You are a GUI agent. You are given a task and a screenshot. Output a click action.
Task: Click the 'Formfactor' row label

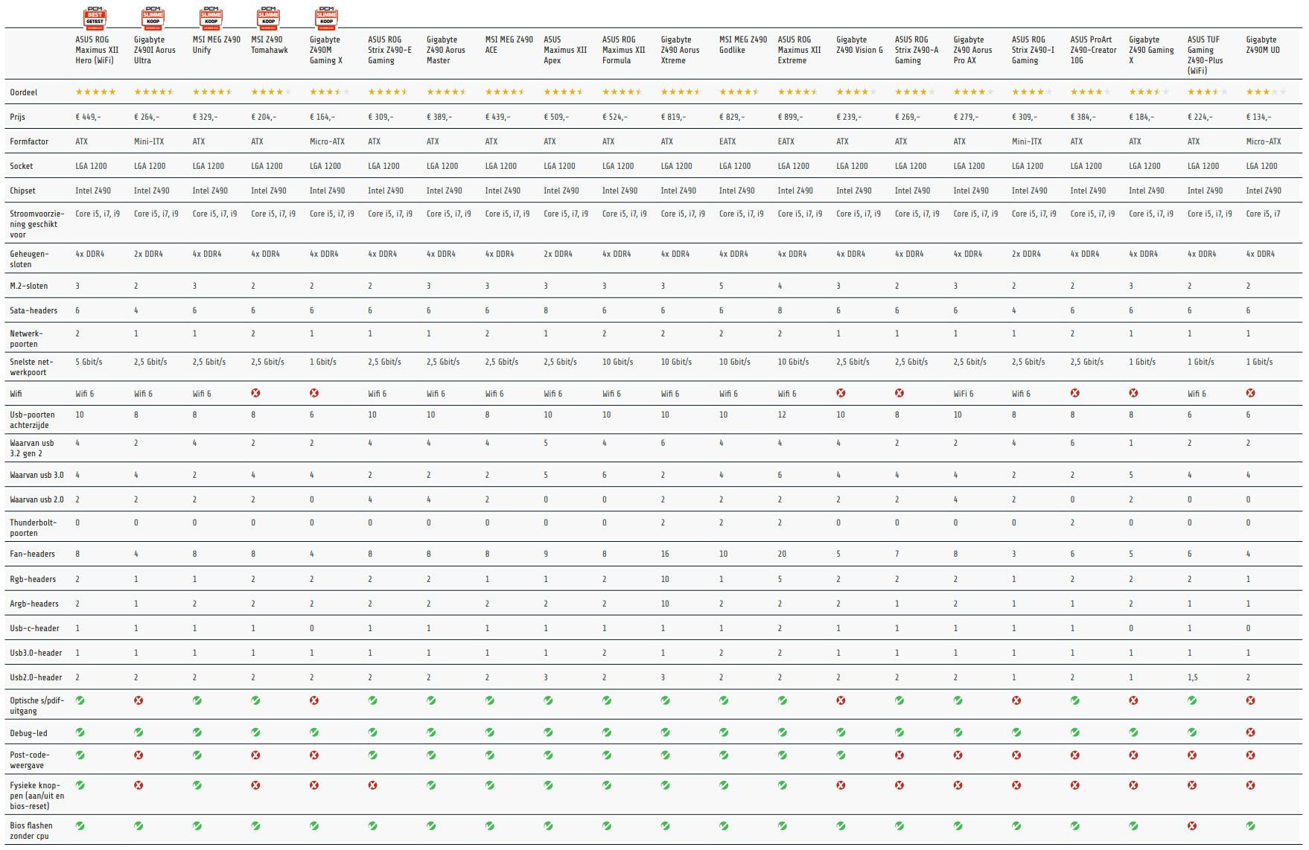[x=29, y=141]
